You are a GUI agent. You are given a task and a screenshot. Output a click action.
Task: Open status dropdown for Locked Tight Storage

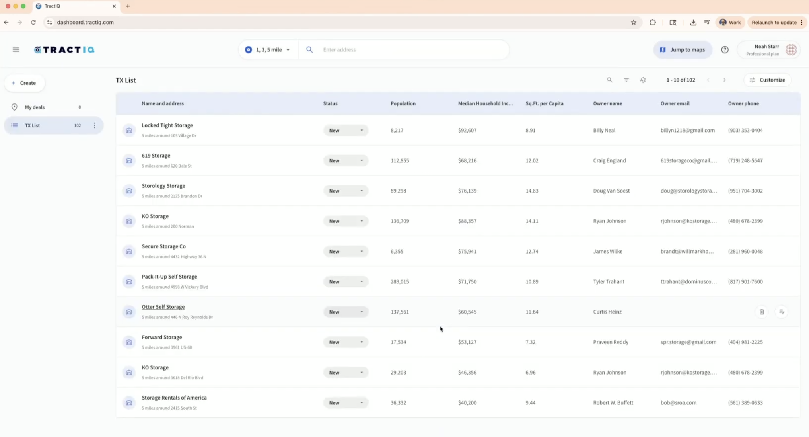(345, 131)
